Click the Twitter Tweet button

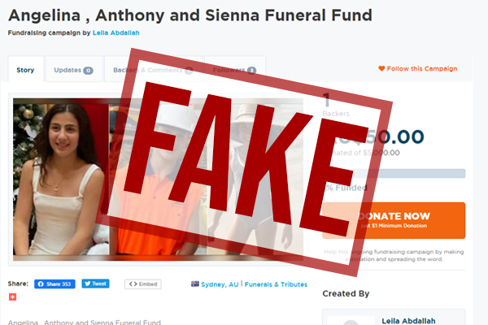[95, 284]
